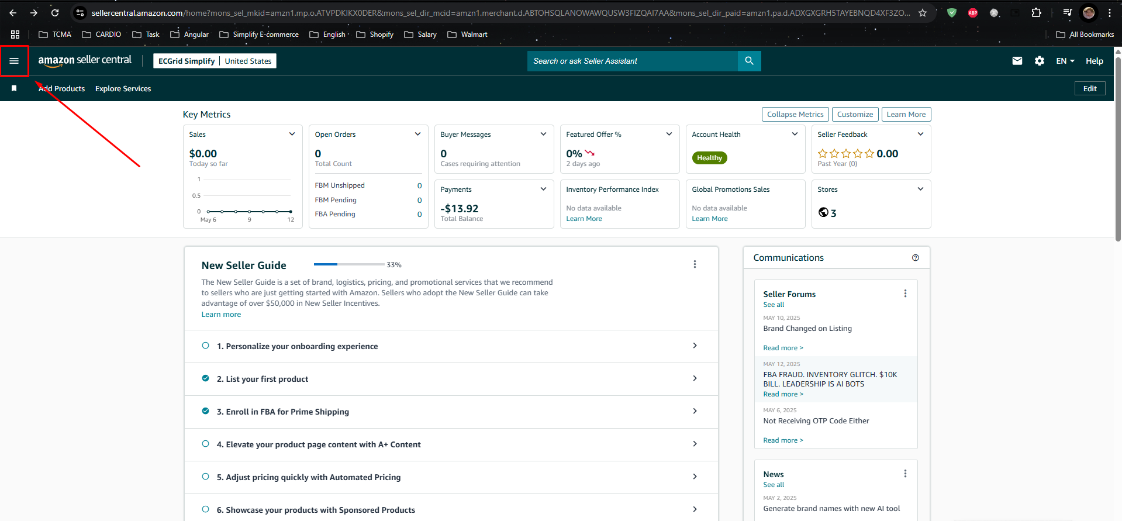Go forward in browser history
This screenshot has height=521, width=1122.
[x=34, y=13]
